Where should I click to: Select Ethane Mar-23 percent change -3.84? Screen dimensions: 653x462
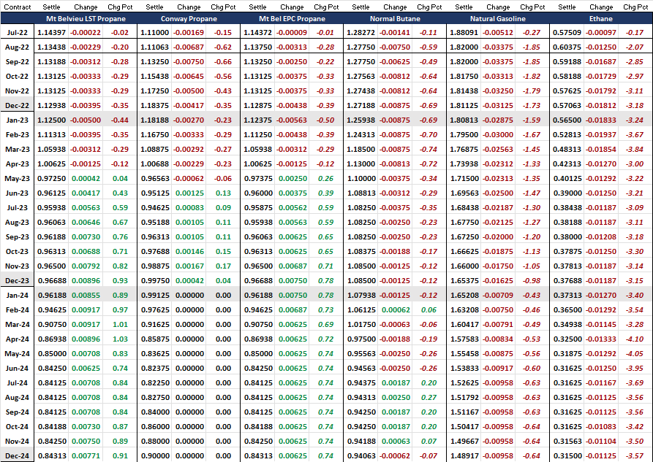click(635, 150)
